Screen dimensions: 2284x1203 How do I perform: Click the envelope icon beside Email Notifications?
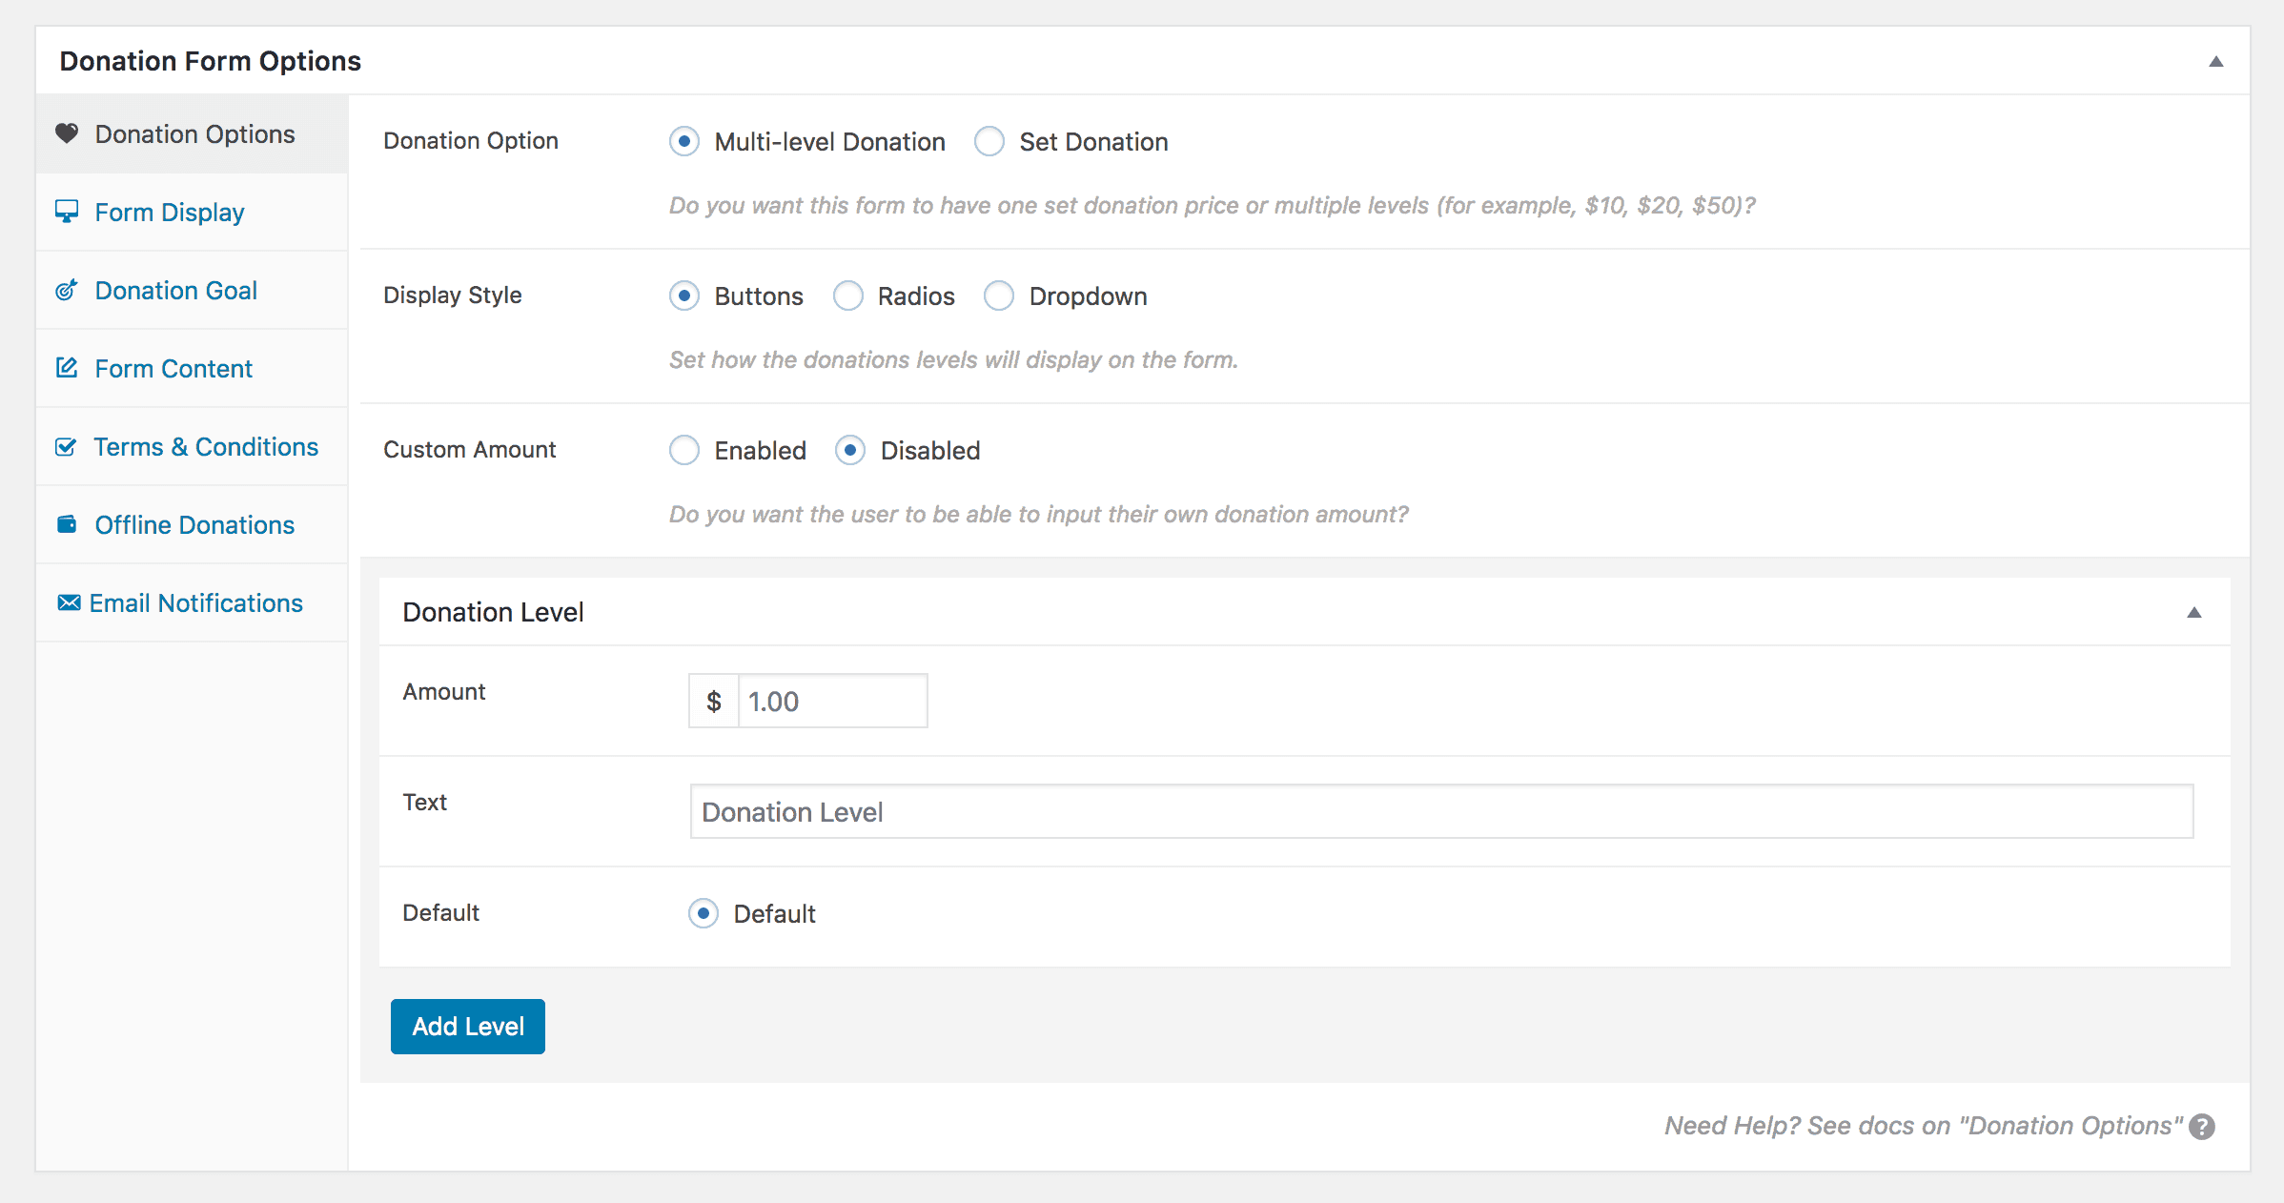point(69,602)
